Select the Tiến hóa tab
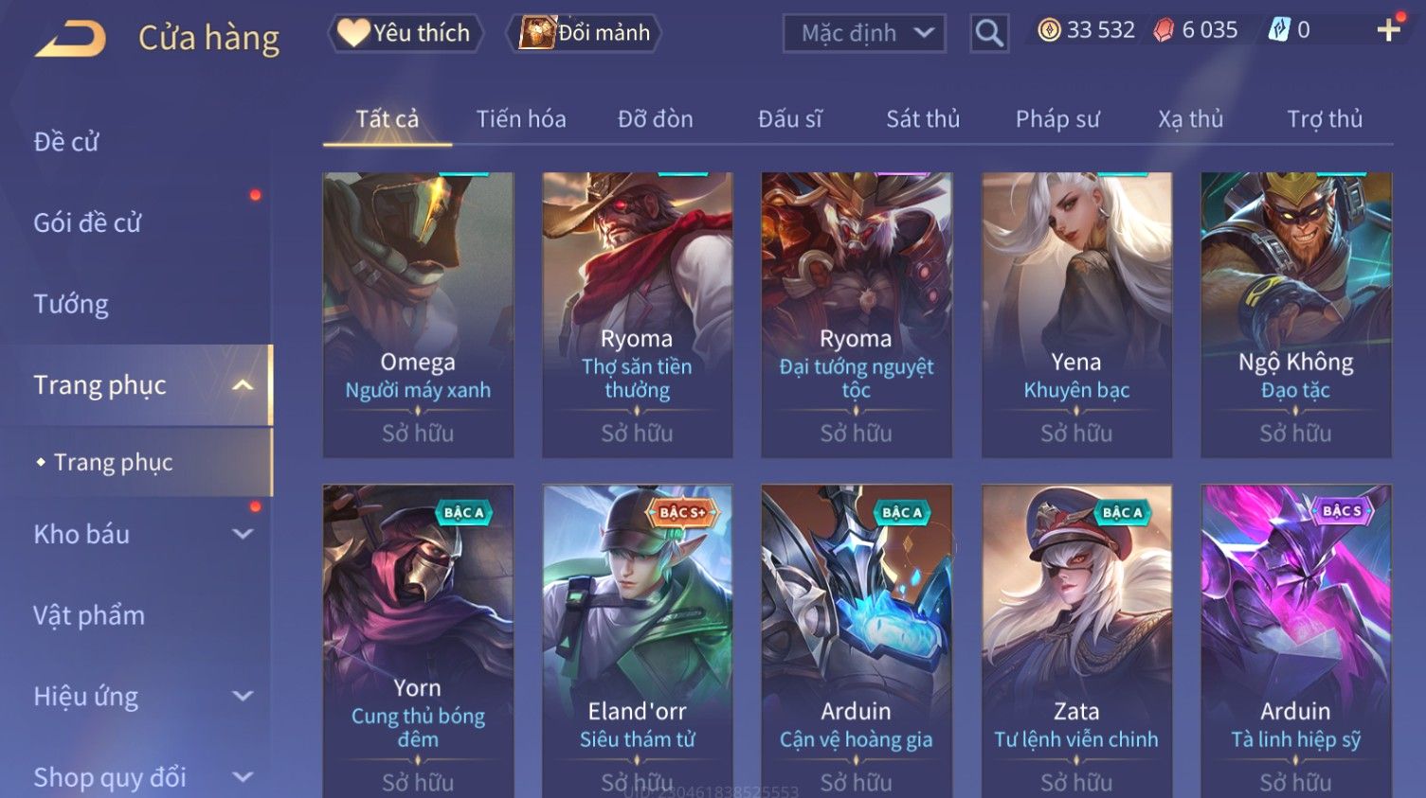The height and width of the screenshot is (798, 1426). [x=521, y=119]
